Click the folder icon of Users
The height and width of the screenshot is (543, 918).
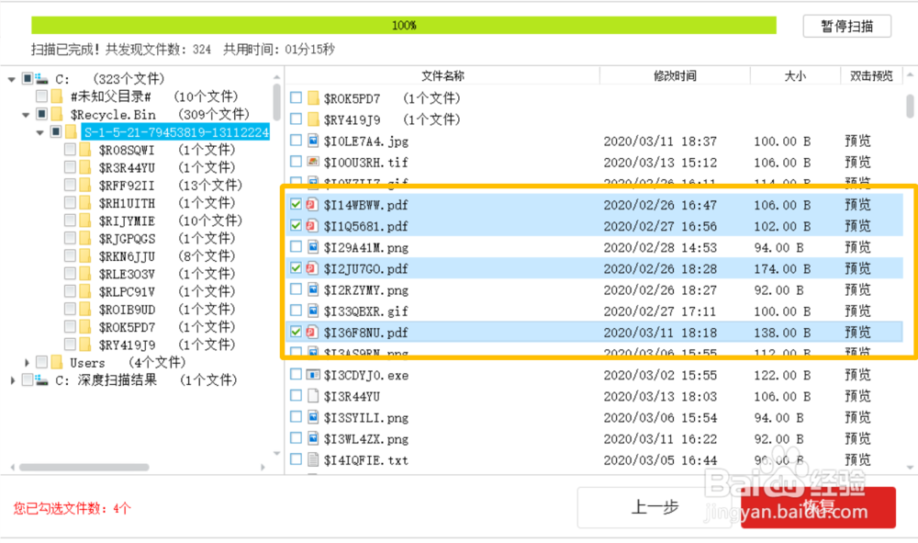[x=57, y=362]
